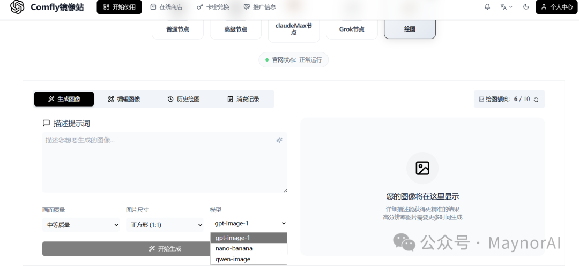Click the 图片尺寸 label
This screenshot has width=579, height=266.
click(x=137, y=210)
